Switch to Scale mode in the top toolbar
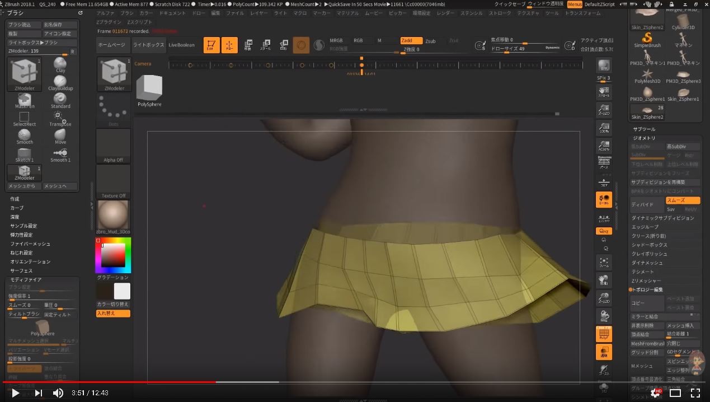Viewport: 710px width, 402px height. (x=266, y=44)
